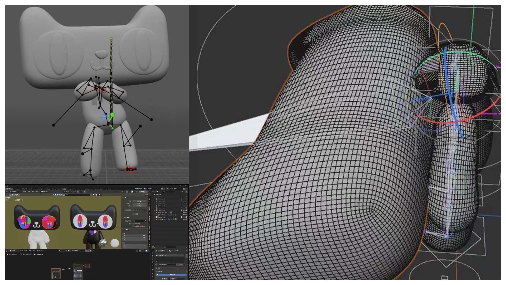
Task: Open the outliner filter icon
Action: [x=182, y=192]
